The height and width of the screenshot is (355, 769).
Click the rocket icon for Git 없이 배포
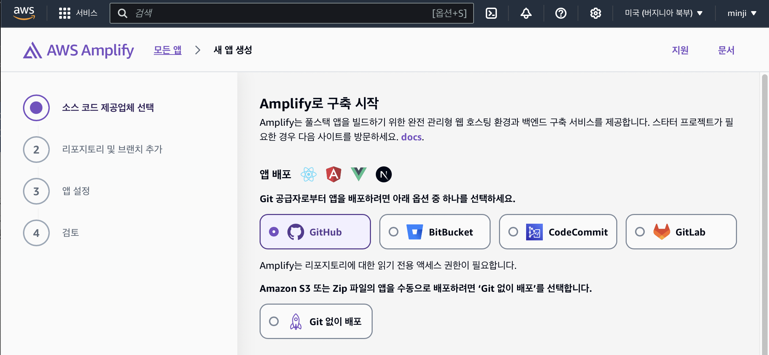pyautogui.click(x=296, y=321)
